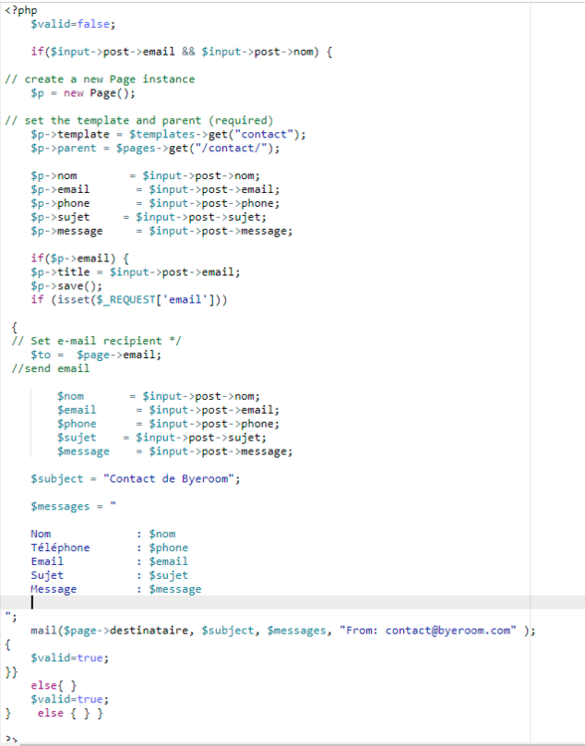Click the if($input->post->email && $input->post->nom) line
The image size is (585, 746).
181,52
